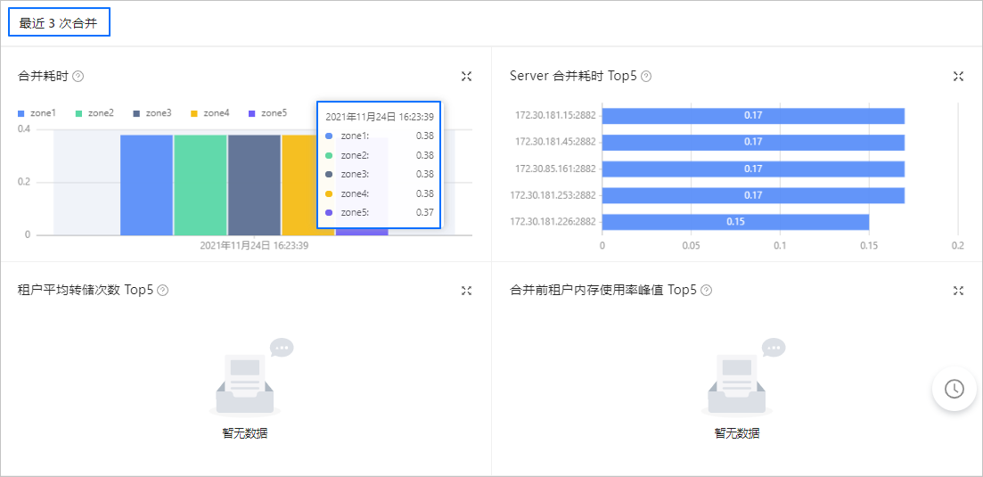Expand the 租户平均转储次数 Top5 panel fullscreen
The height and width of the screenshot is (477, 983).
[466, 290]
